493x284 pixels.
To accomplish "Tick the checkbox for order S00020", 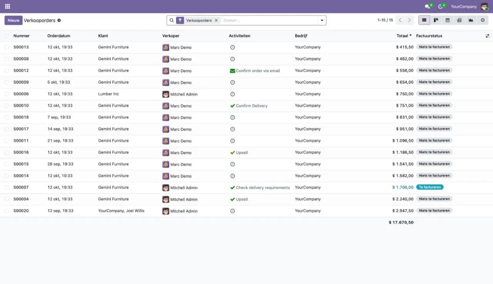I will (7, 211).
